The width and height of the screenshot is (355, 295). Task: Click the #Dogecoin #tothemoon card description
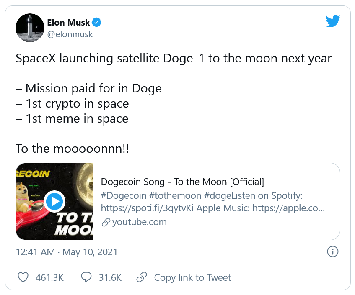pyautogui.click(x=213, y=202)
